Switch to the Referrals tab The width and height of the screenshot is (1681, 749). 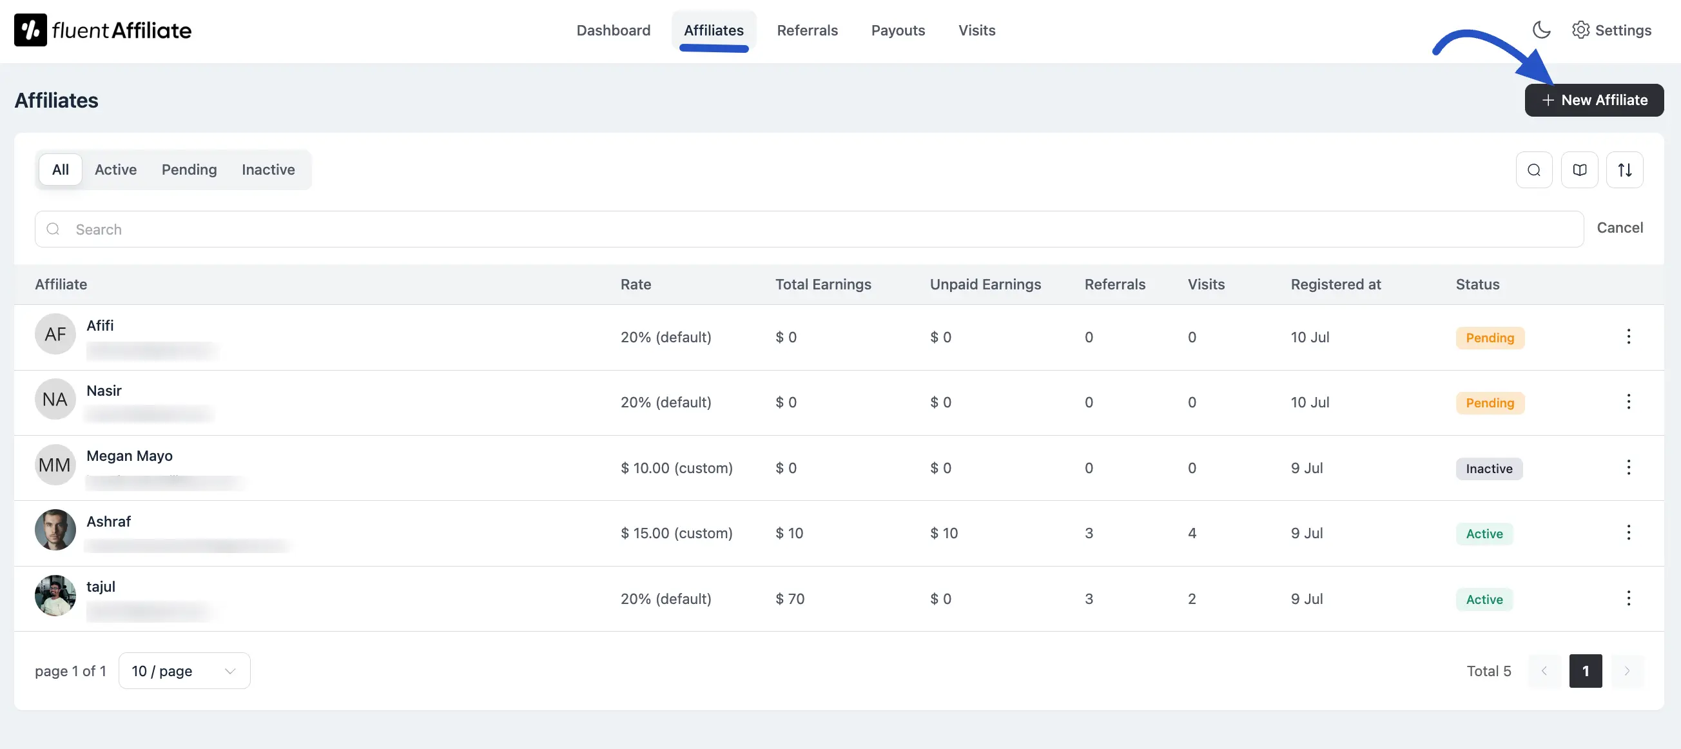point(806,30)
